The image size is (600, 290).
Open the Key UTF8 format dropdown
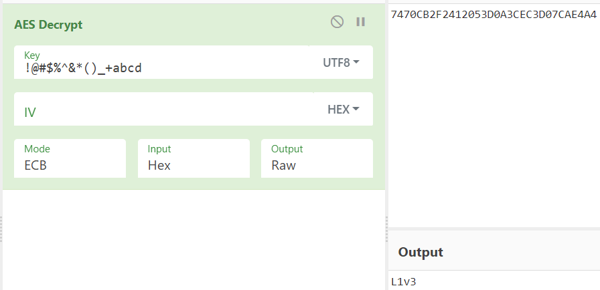(341, 62)
